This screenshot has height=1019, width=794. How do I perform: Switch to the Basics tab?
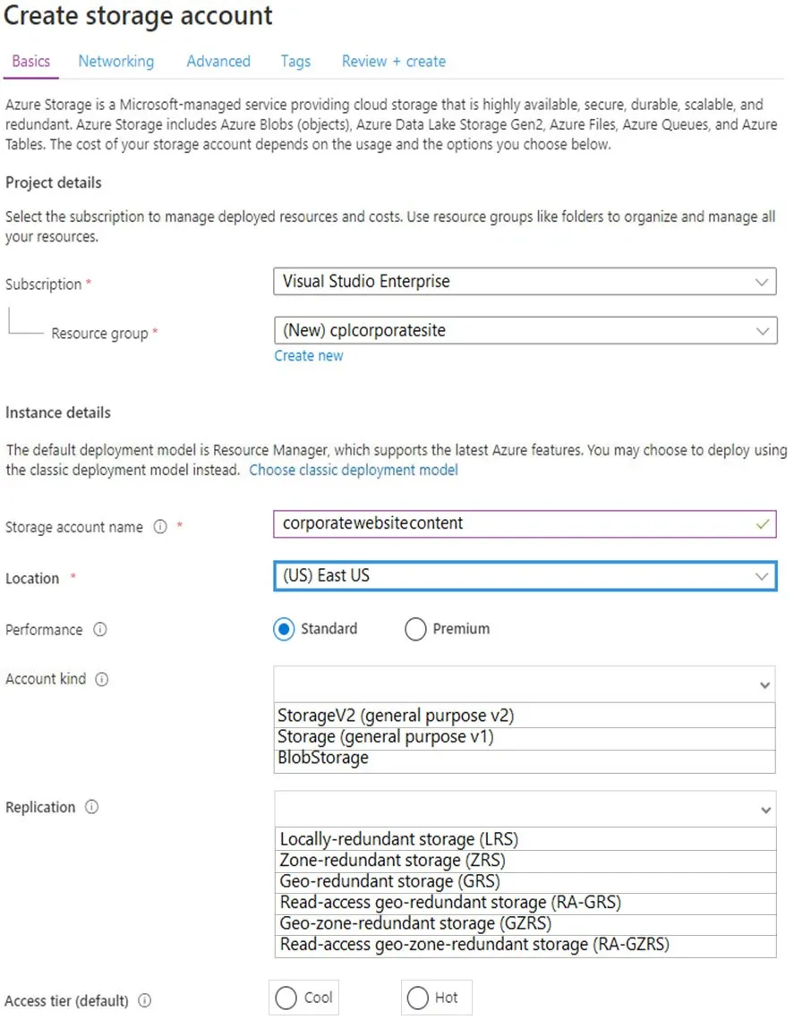pyautogui.click(x=31, y=62)
